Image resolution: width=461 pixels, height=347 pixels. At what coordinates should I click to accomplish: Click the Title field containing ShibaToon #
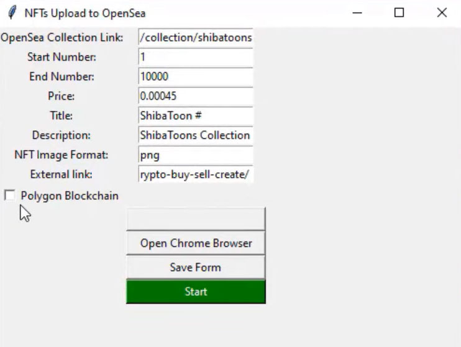pyautogui.click(x=196, y=115)
